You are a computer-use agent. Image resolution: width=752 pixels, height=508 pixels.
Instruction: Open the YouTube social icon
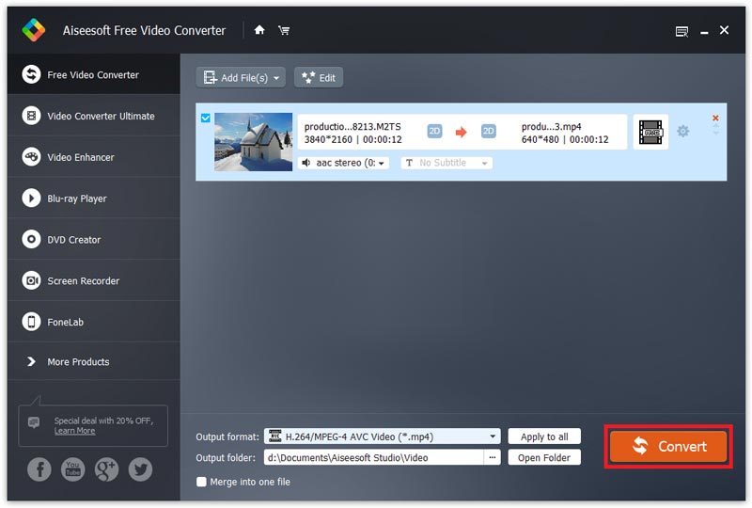tap(72, 469)
